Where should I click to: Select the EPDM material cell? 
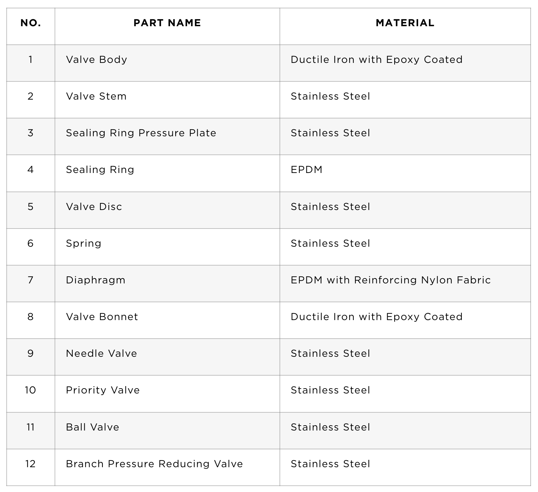(405, 173)
